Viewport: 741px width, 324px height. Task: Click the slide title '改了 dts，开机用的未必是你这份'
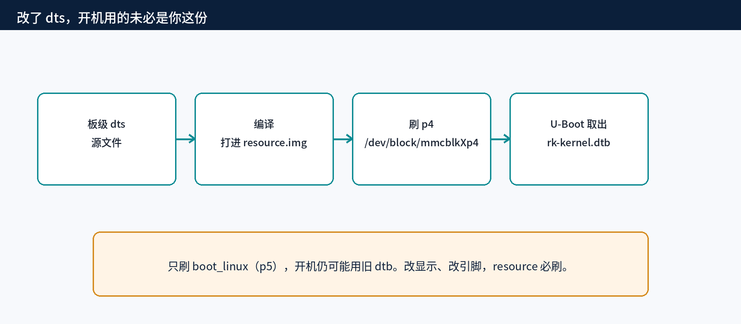click(x=112, y=18)
